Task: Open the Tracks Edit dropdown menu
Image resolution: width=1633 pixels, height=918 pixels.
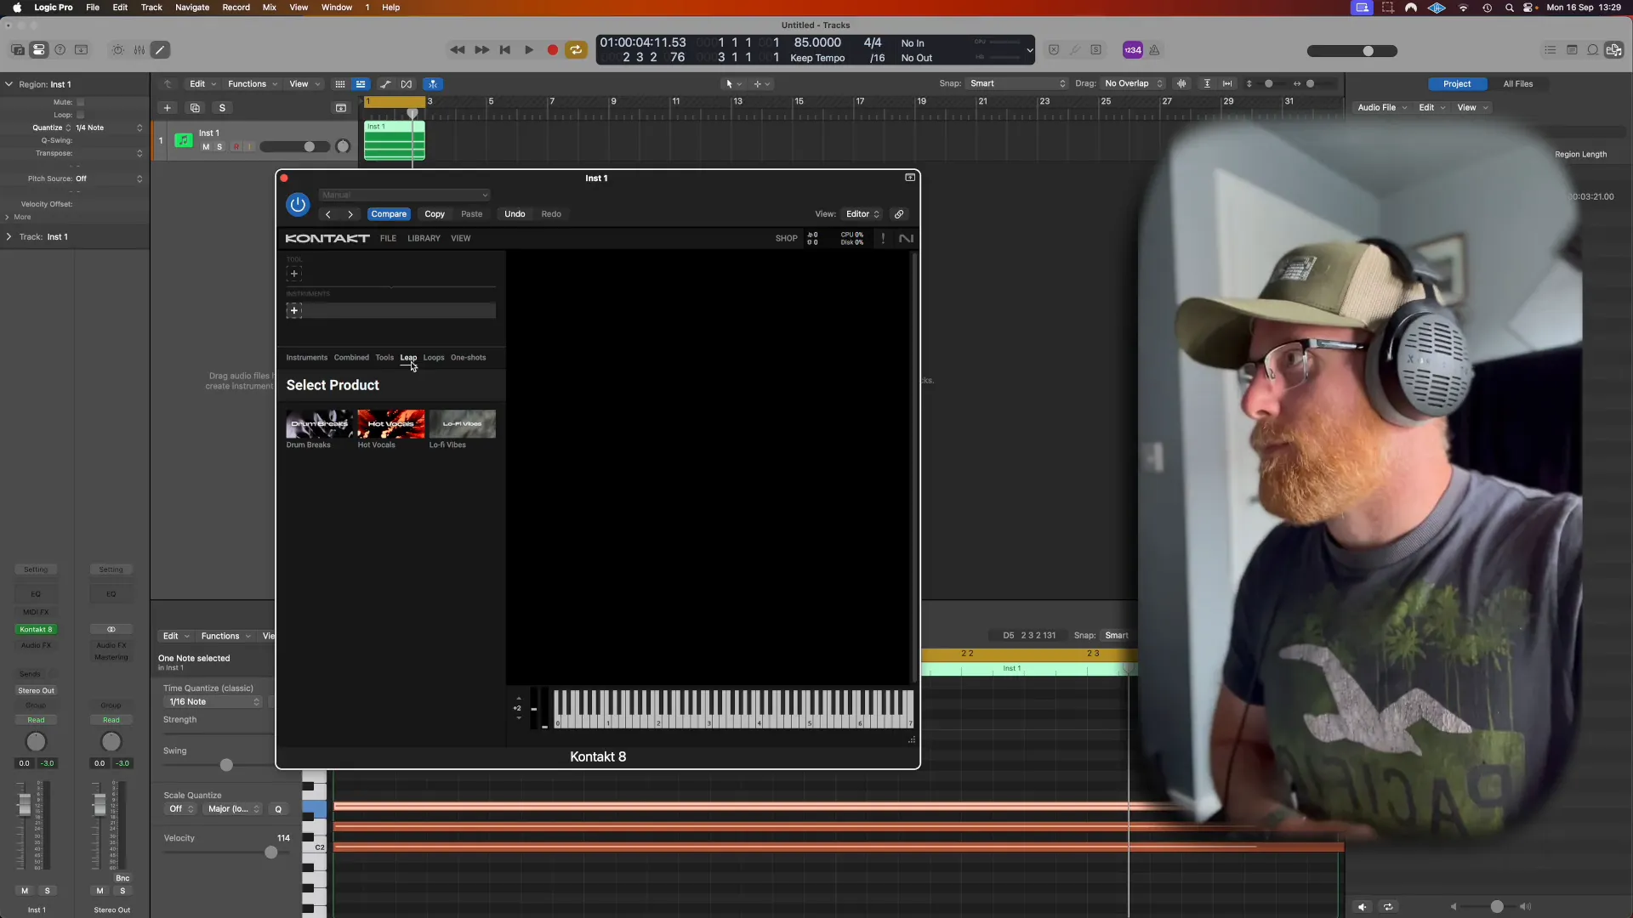Action: point(202,84)
